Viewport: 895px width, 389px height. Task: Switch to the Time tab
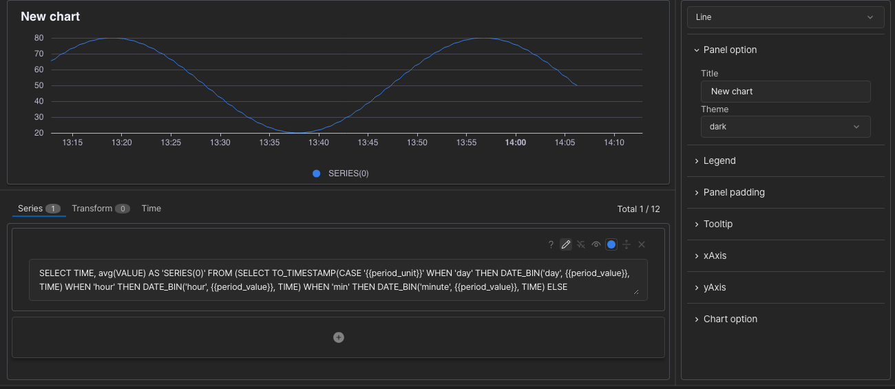coord(151,209)
